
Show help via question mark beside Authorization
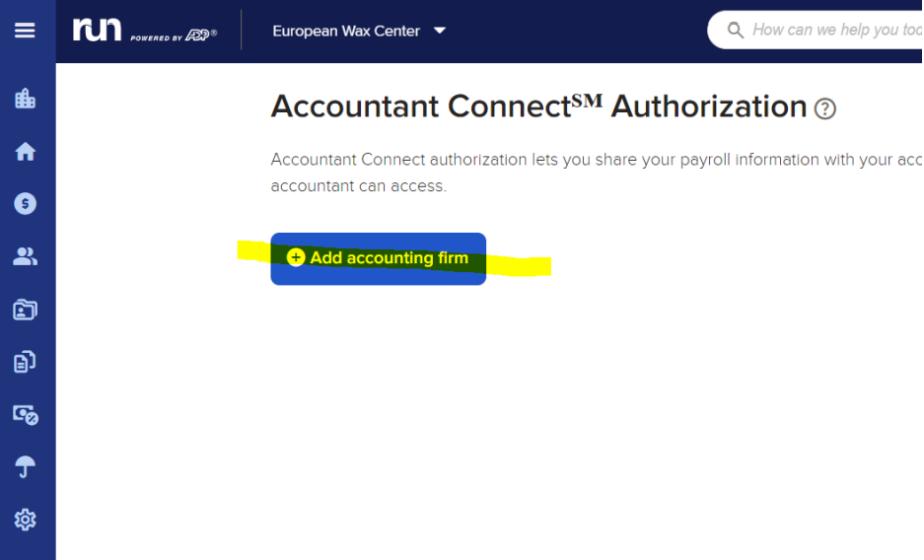point(825,108)
